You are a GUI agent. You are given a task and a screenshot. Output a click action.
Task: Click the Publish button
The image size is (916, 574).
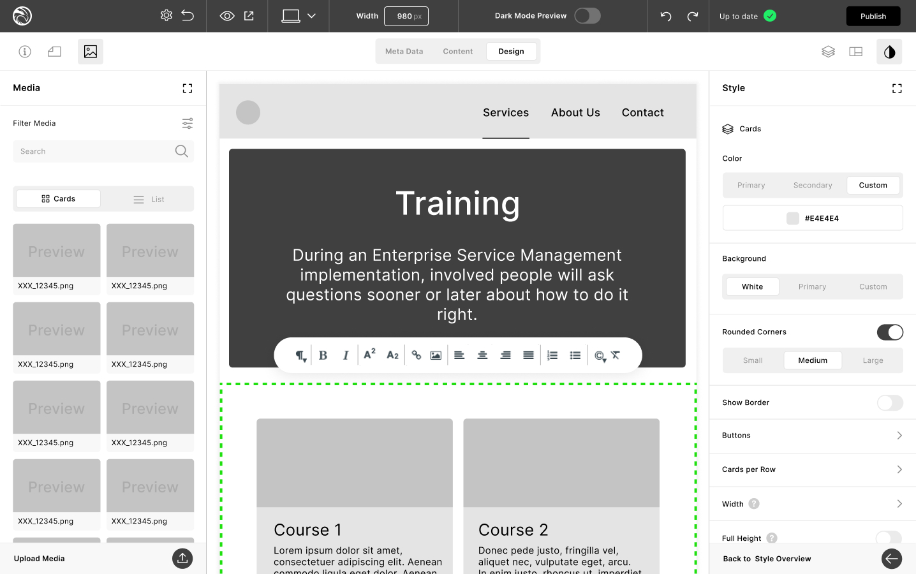pyautogui.click(x=873, y=16)
